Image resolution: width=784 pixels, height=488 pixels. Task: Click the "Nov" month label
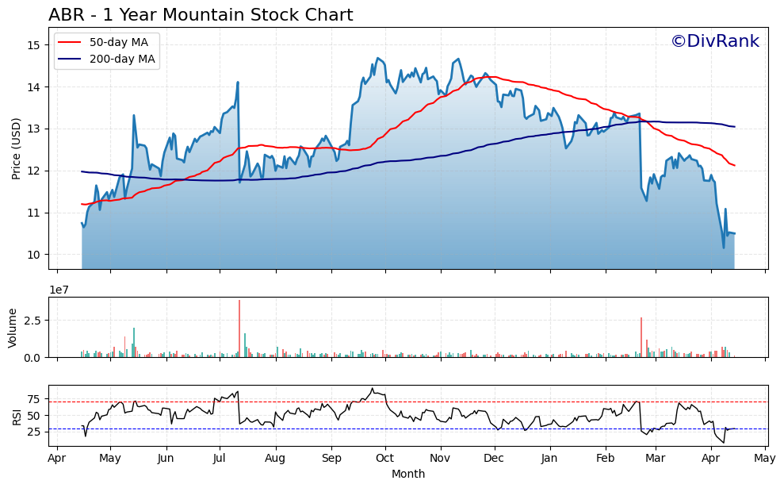click(441, 459)
